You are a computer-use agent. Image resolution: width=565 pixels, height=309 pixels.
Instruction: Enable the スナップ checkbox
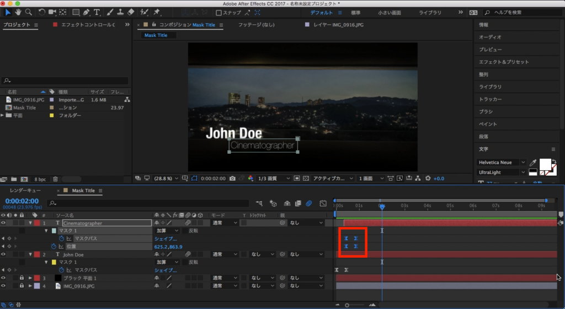coord(218,12)
